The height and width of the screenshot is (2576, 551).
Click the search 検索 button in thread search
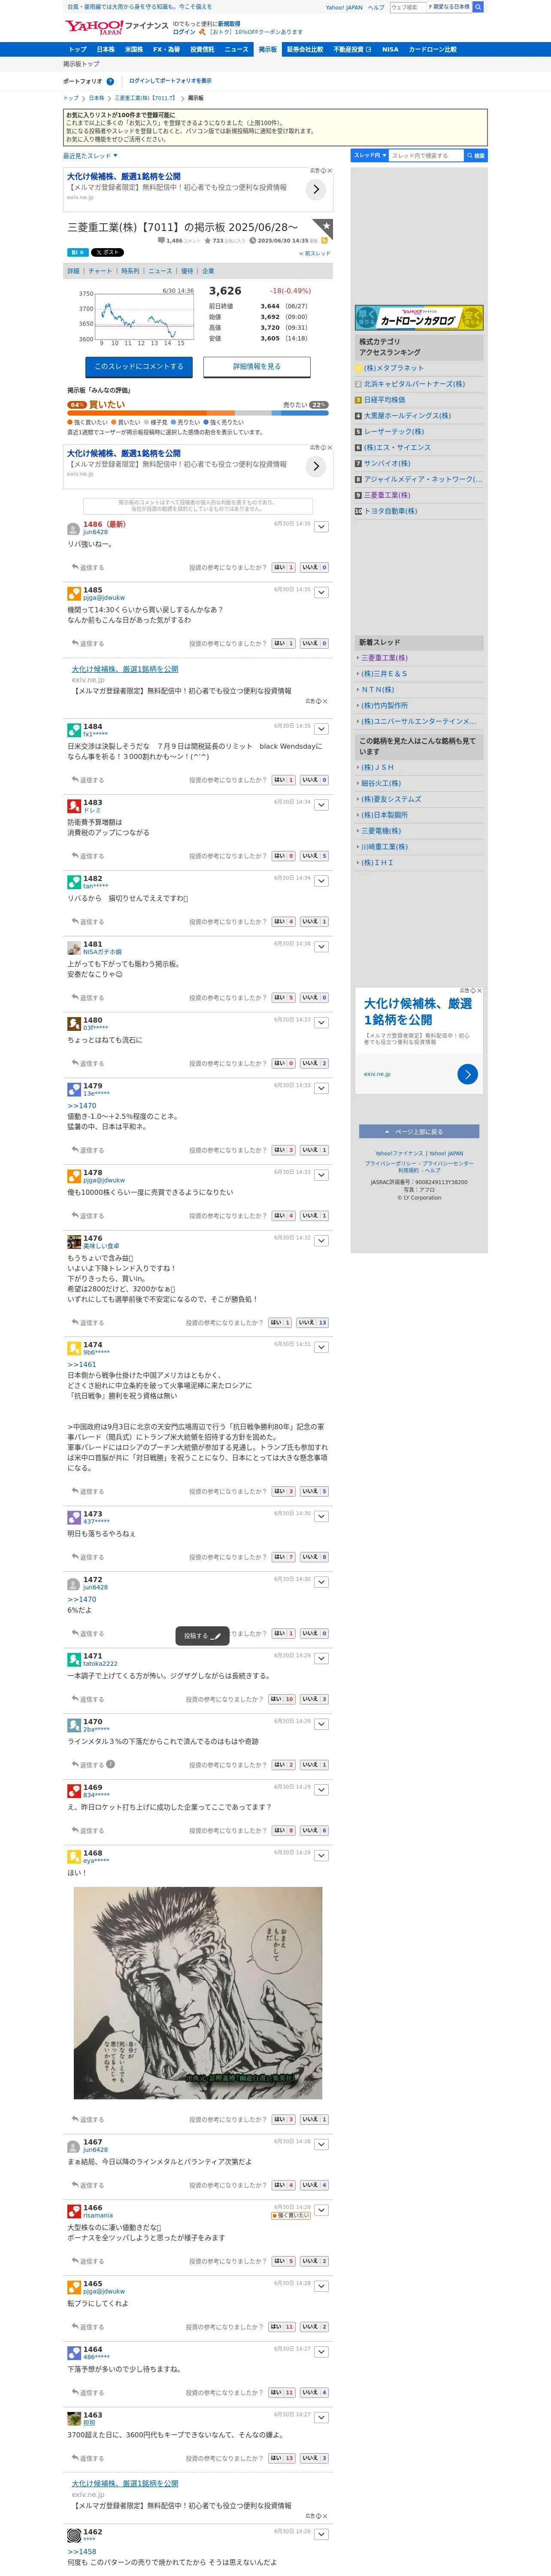click(x=476, y=156)
